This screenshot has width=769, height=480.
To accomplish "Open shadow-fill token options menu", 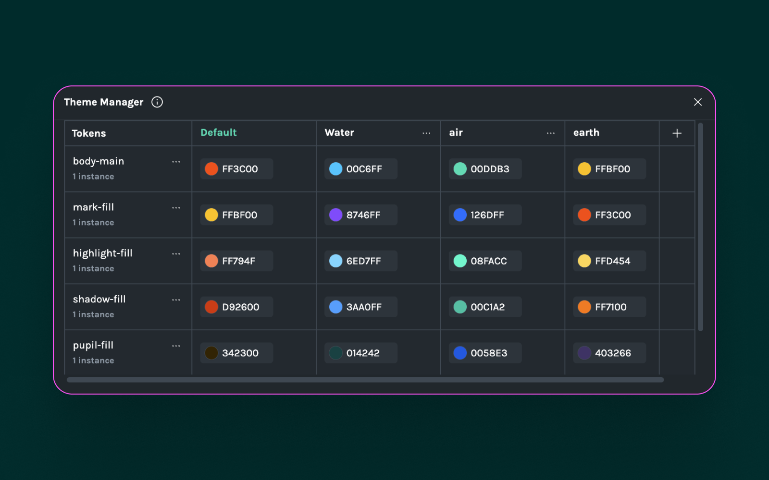I will tap(176, 300).
